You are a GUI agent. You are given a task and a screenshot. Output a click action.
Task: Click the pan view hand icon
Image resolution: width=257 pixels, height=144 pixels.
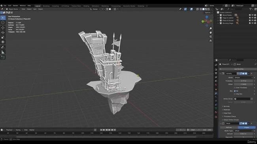(x=211, y=33)
